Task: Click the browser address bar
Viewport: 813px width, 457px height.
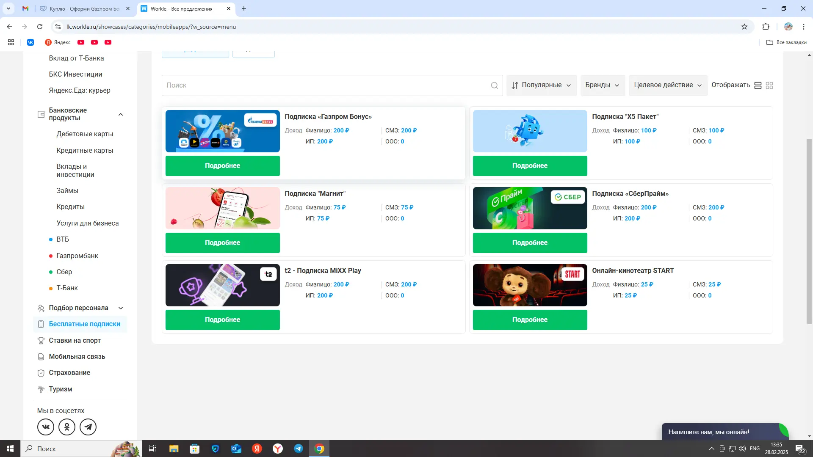Action: point(402,27)
